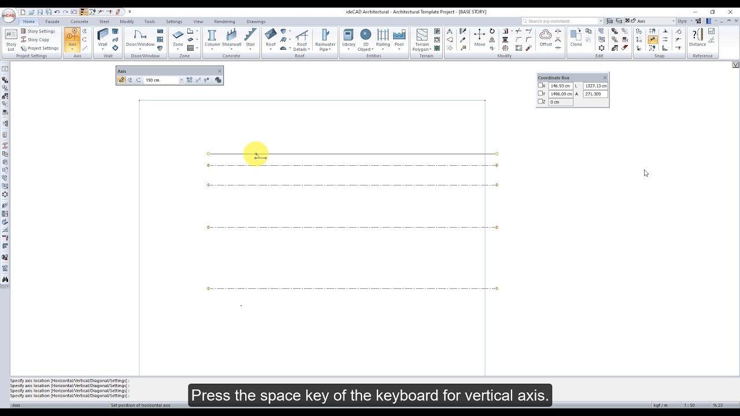Viewport: 740px width, 416px height.
Task: Open the Steel ribbon tab
Action: [104, 21]
